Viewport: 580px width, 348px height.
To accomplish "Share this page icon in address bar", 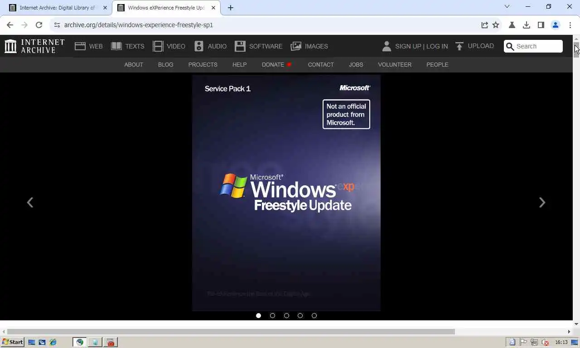I will [x=484, y=25].
